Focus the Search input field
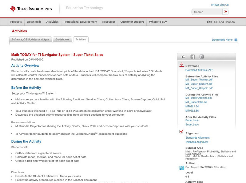Image resolution: width=246 pixels, height=183 pixels. click(x=207, y=12)
